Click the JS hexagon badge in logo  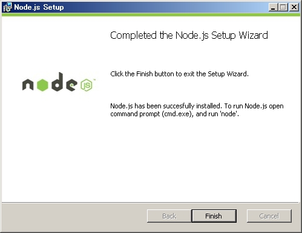[87, 85]
